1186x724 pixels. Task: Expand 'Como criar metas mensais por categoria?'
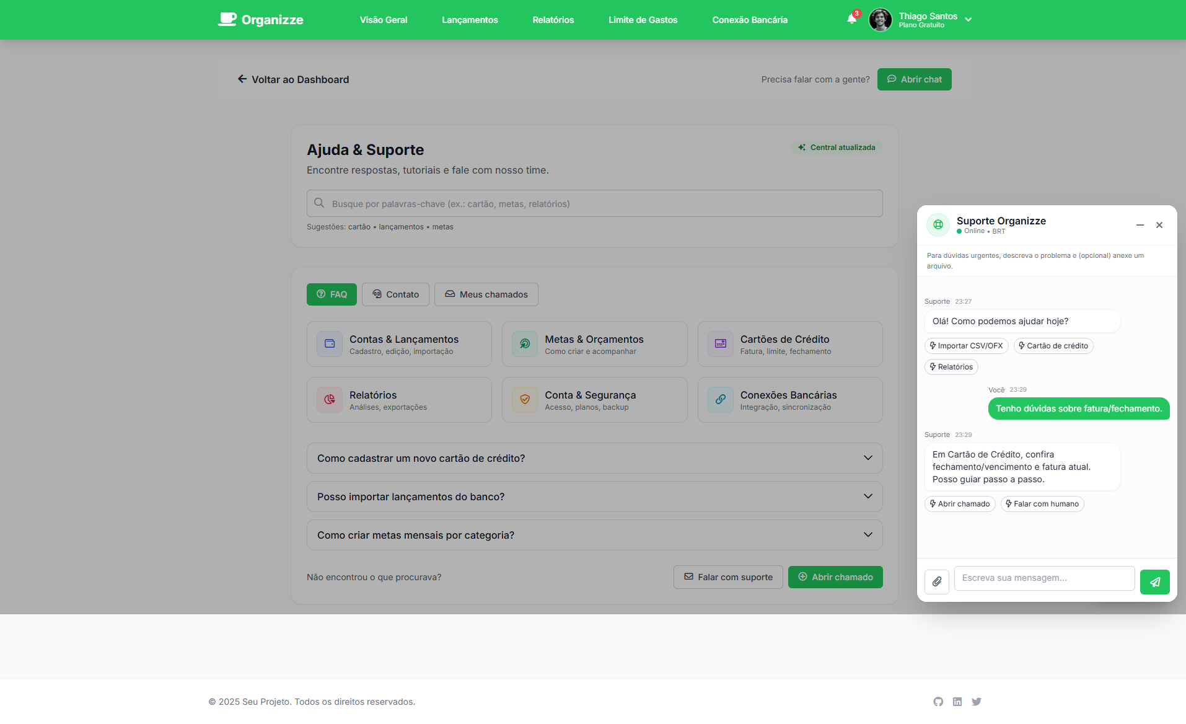(x=595, y=535)
